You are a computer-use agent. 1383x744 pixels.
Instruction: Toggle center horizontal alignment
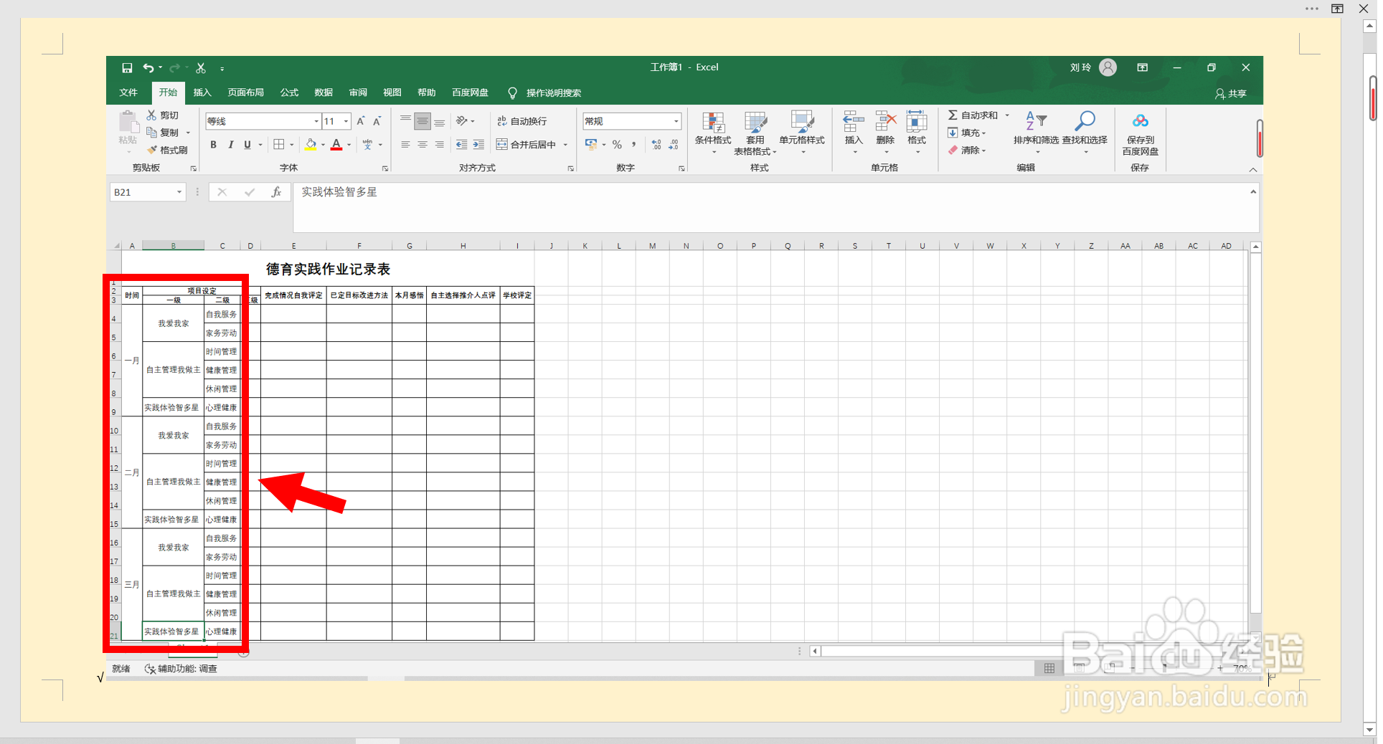(x=423, y=145)
